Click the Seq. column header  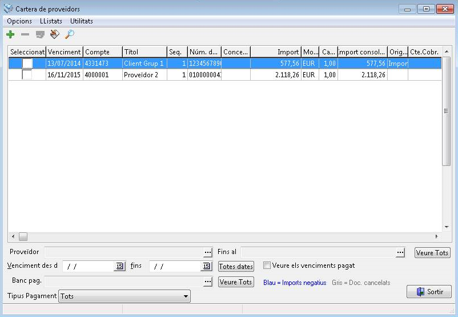click(x=177, y=52)
